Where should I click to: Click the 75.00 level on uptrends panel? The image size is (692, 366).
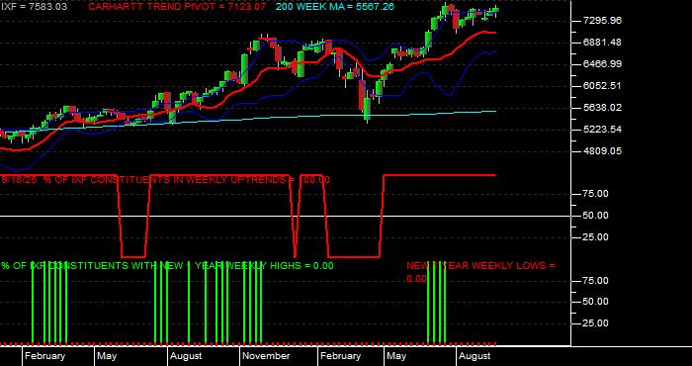596,194
